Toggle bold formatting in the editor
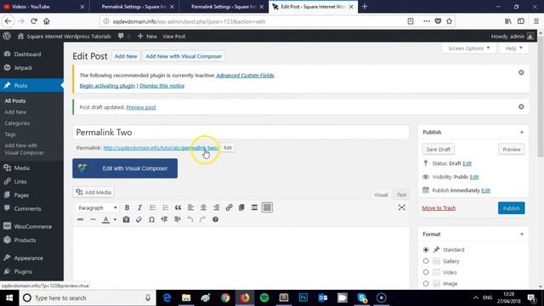Viewport: 544px width, 306px height. [127, 207]
